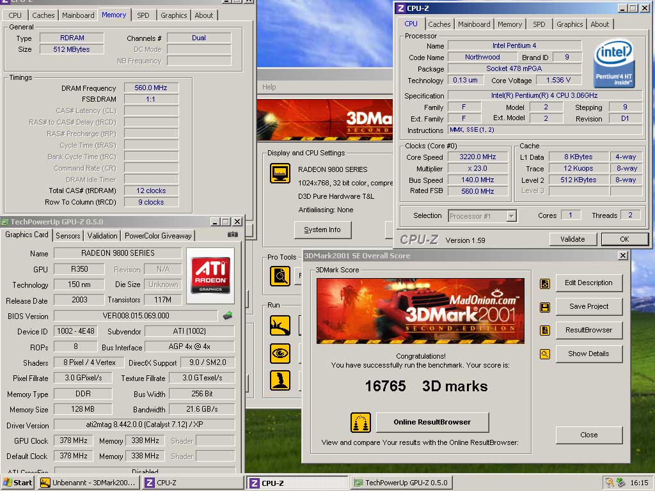
Task: Click the Core Speed value 3220.0 MHz
Action: pyautogui.click(x=477, y=157)
